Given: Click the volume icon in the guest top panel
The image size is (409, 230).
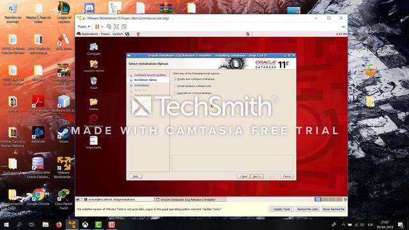Looking at the screenshot, I should tap(247, 34).
